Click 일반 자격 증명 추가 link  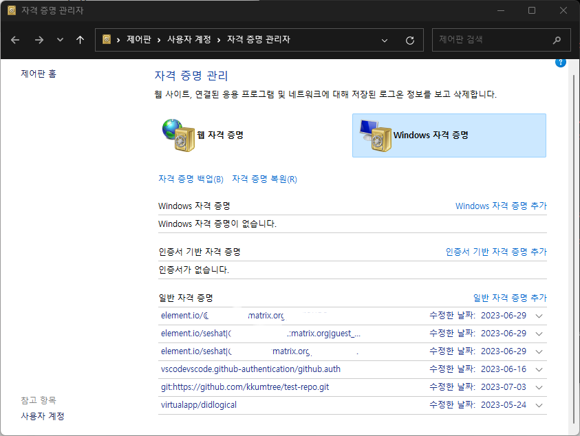point(510,298)
